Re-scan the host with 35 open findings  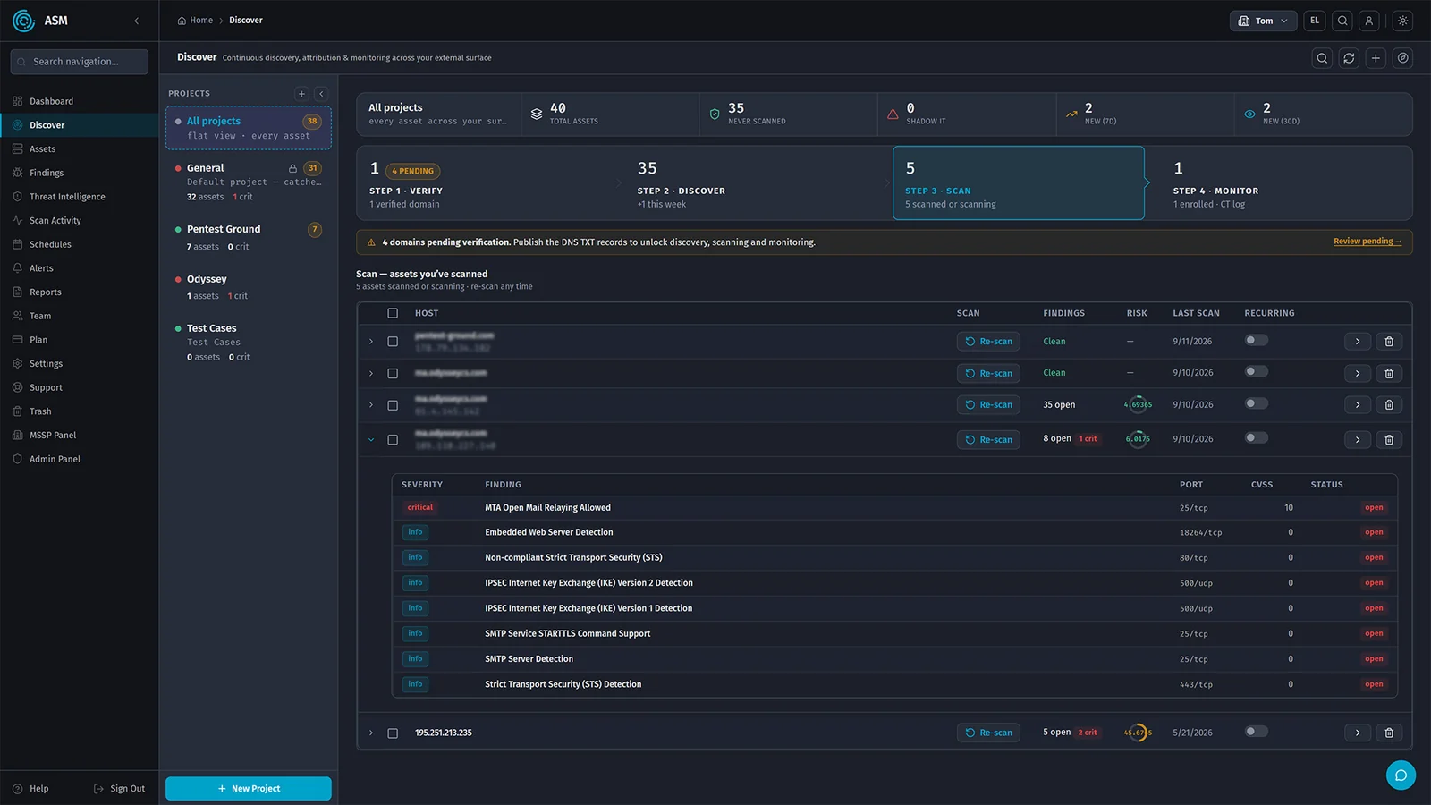(x=988, y=405)
